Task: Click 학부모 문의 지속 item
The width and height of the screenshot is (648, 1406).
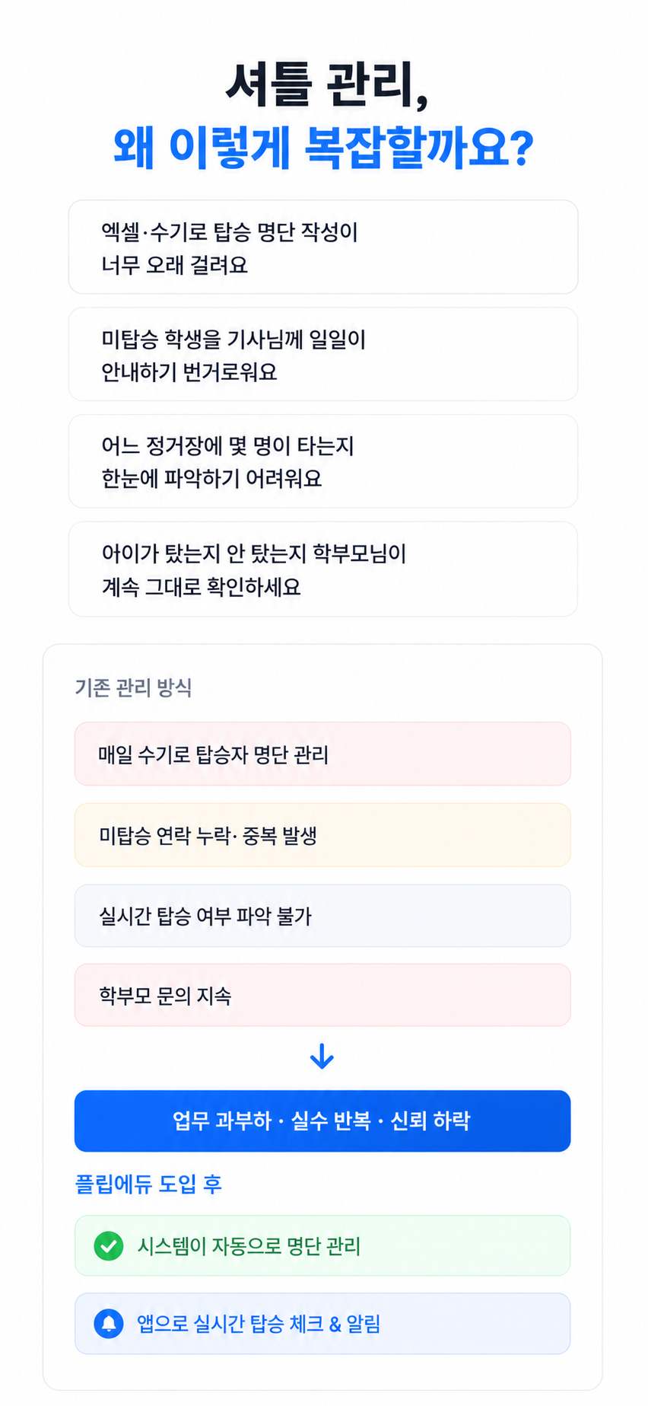Action: [322, 995]
